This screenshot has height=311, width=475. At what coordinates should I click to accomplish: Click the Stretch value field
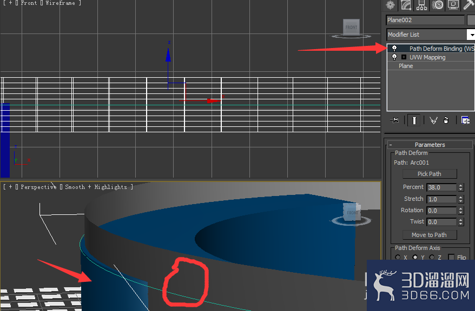pyautogui.click(x=441, y=199)
